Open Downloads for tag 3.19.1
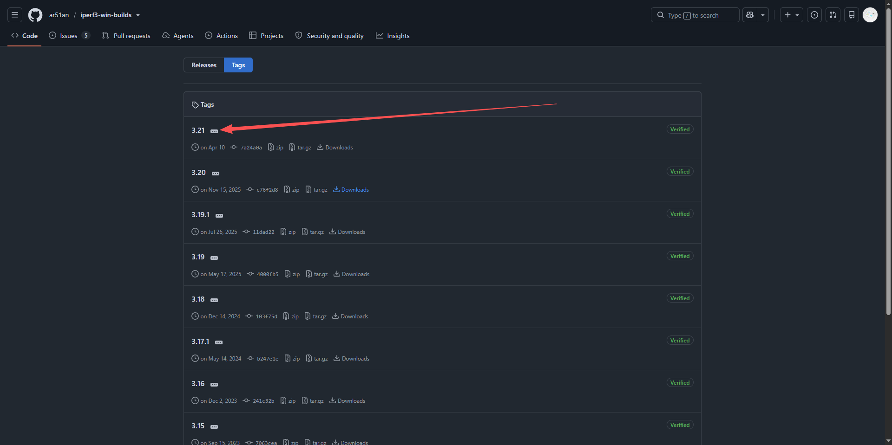 (x=348, y=232)
